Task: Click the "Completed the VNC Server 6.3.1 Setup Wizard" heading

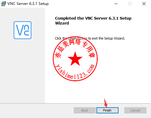Action: 93,21
